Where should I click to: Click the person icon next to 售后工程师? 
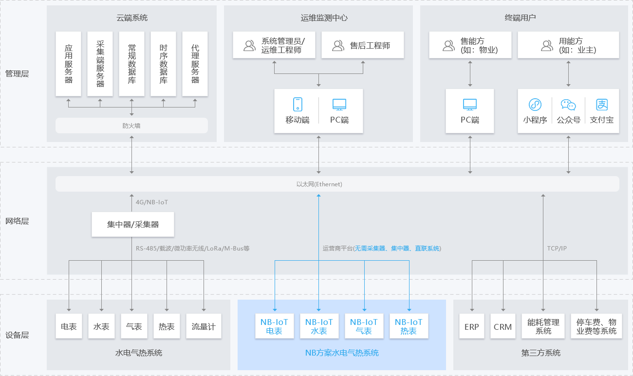338,46
